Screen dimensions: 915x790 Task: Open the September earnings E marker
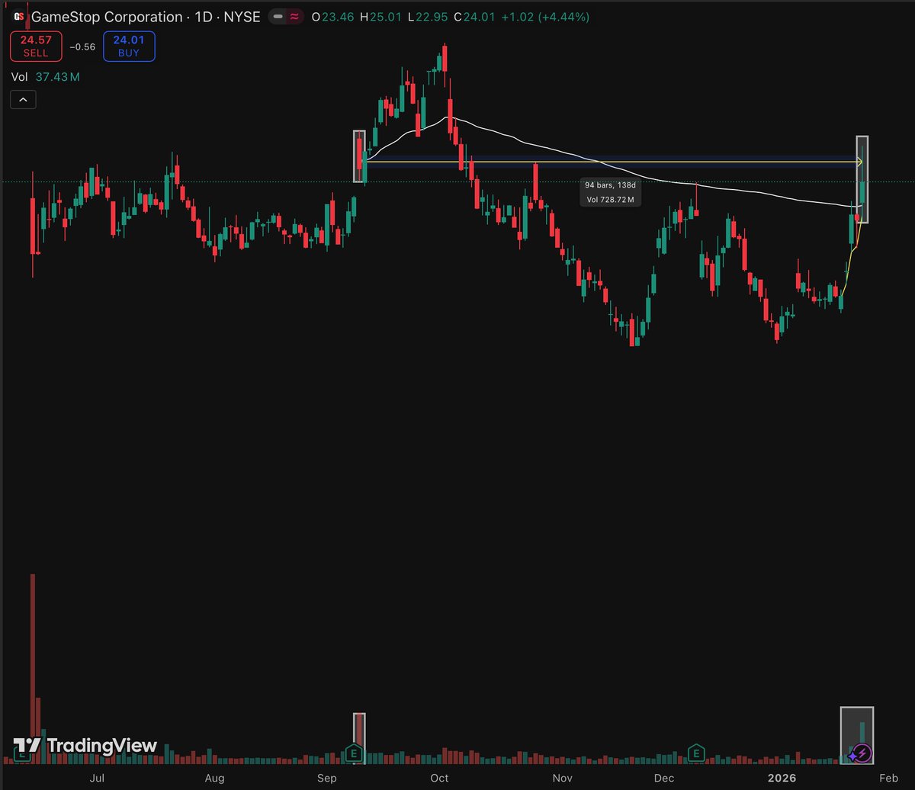click(x=353, y=753)
